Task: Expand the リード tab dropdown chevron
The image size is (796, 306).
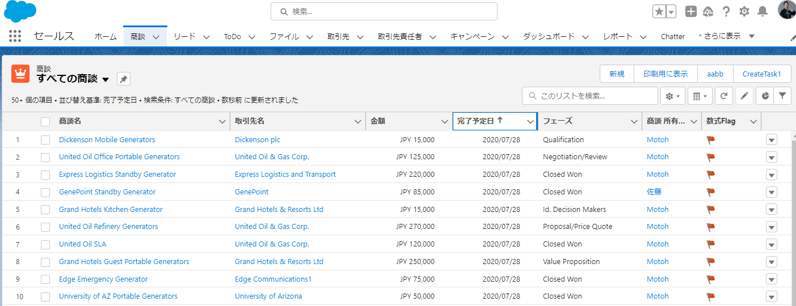Action: tap(207, 37)
